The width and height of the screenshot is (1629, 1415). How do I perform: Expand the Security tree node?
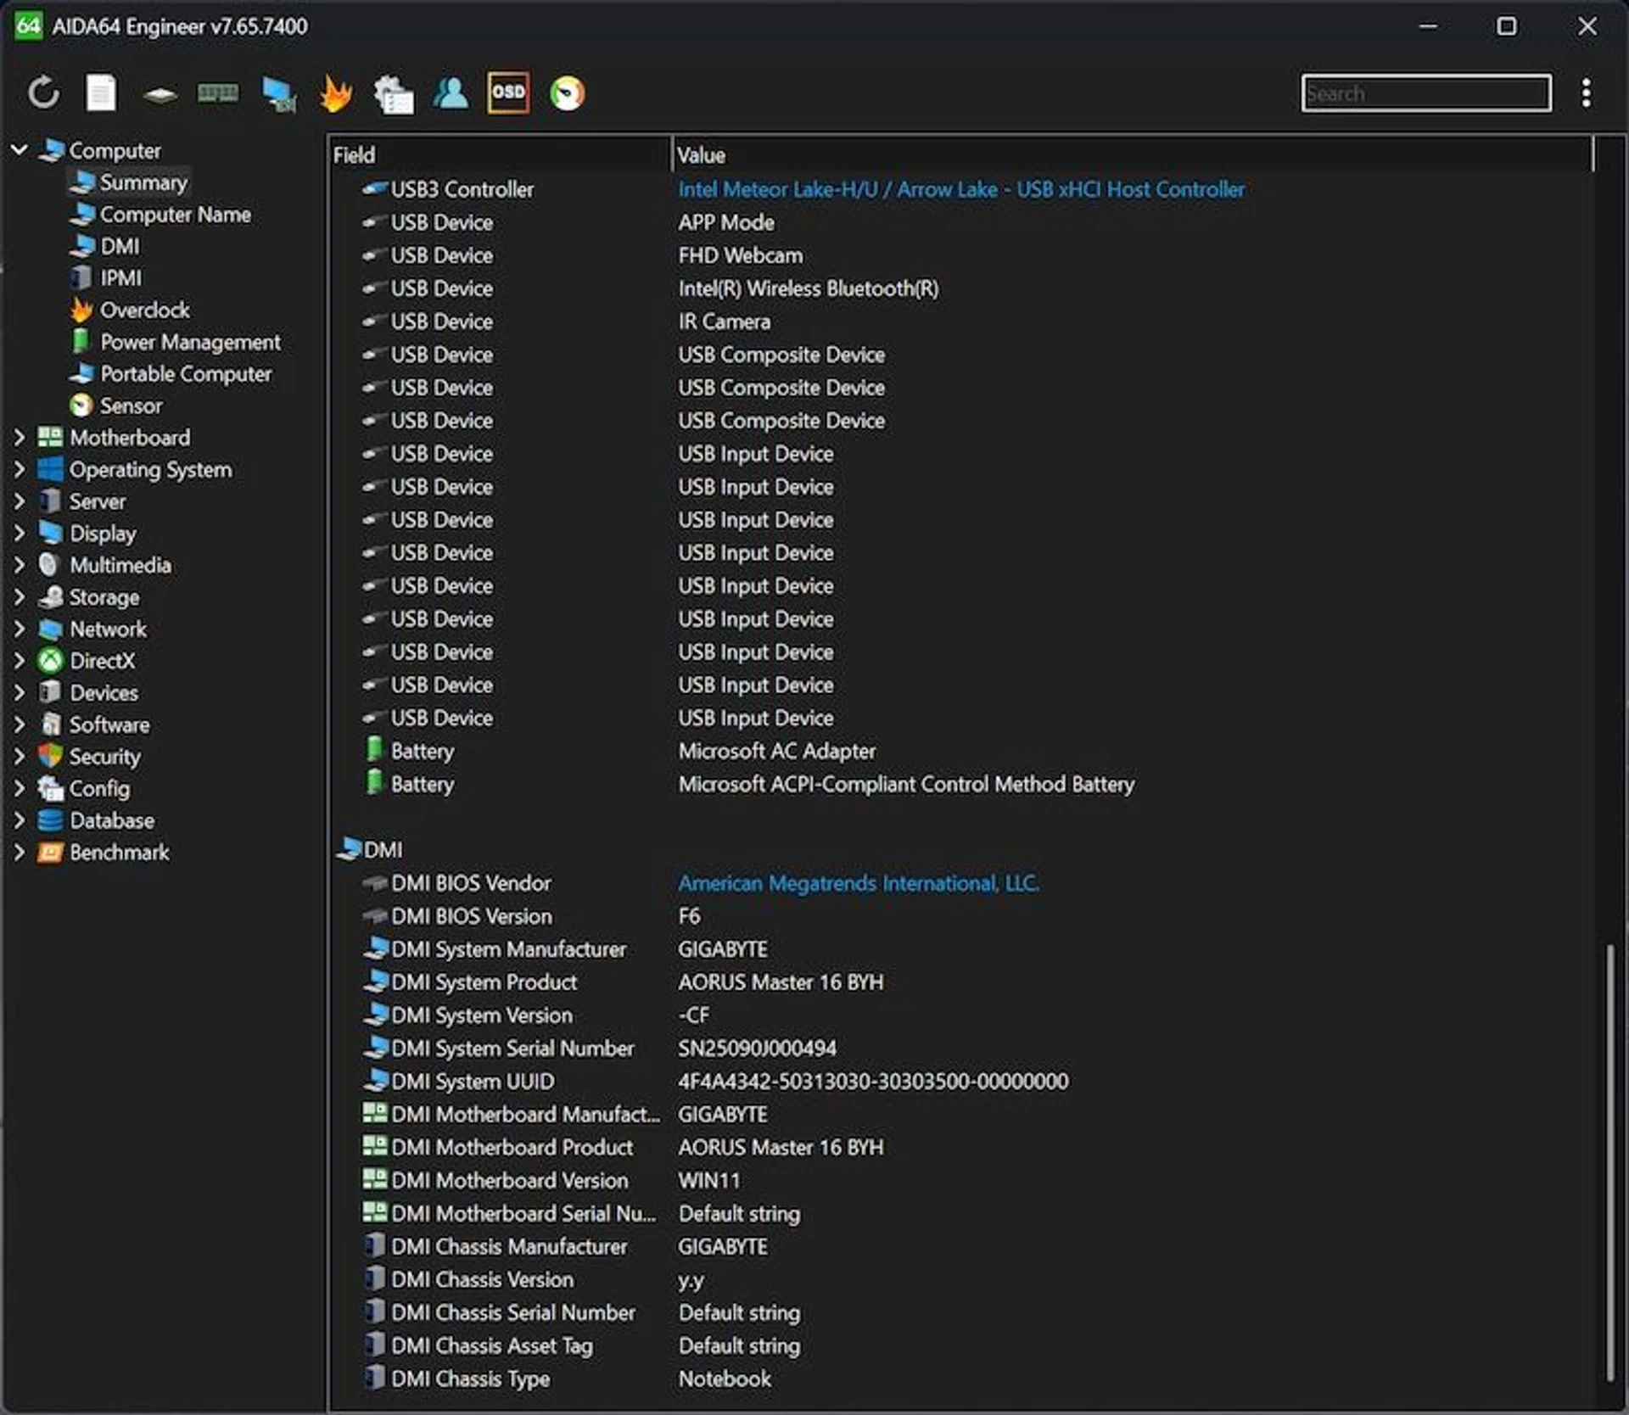tap(19, 757)
